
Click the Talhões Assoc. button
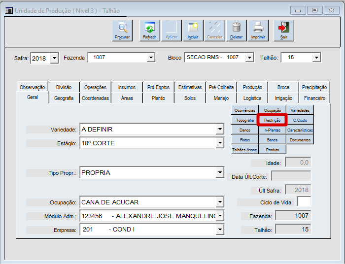pyautogui.click(x=245, y=150)
